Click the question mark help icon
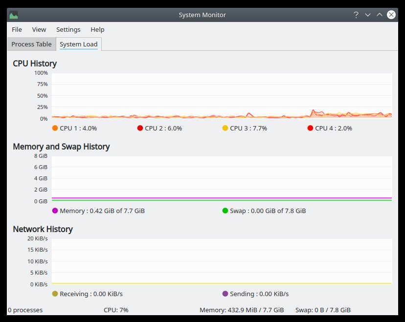The image size is (405, 322). [x=356, y=15]
